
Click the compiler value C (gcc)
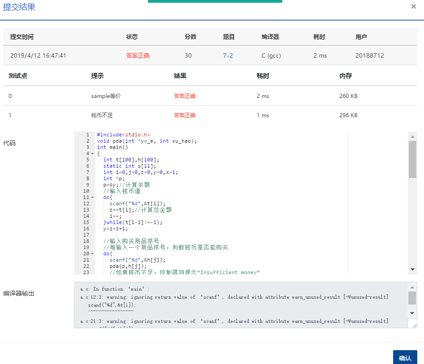[271, 55]
